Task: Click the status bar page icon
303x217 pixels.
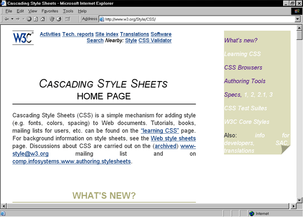Action: click(x=3, y=213)
